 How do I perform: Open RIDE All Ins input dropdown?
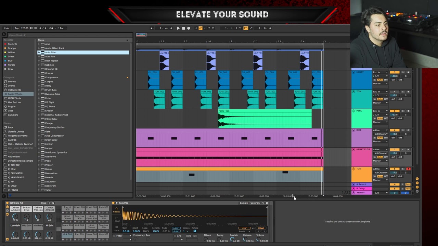381,130
